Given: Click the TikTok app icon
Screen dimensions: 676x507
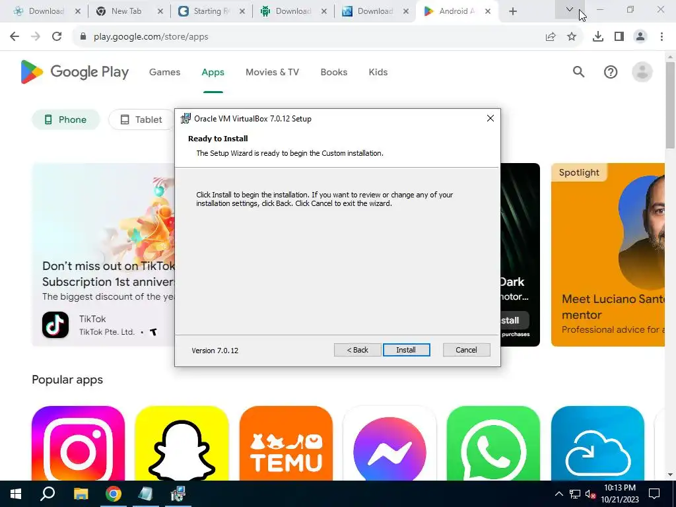Looking at the screenshot, I should [x=55, y=325].
